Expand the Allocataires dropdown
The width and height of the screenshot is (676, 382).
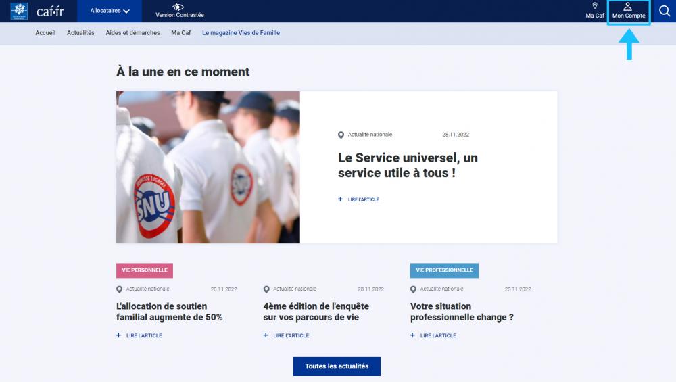pos(110,11)
